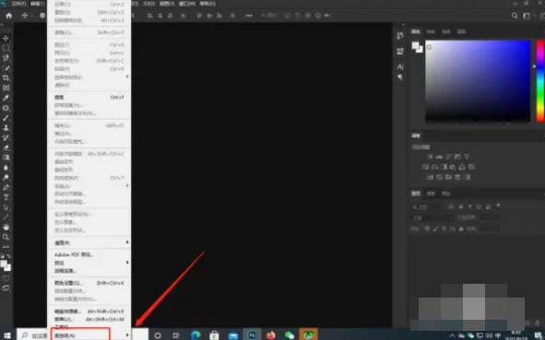
Task: Click the search magnifier icon at top right
Action: click(x=515, y=16)
